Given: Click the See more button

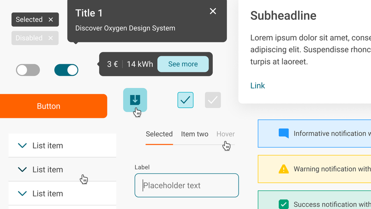Looking at the screenshot, I should [183, 64].
